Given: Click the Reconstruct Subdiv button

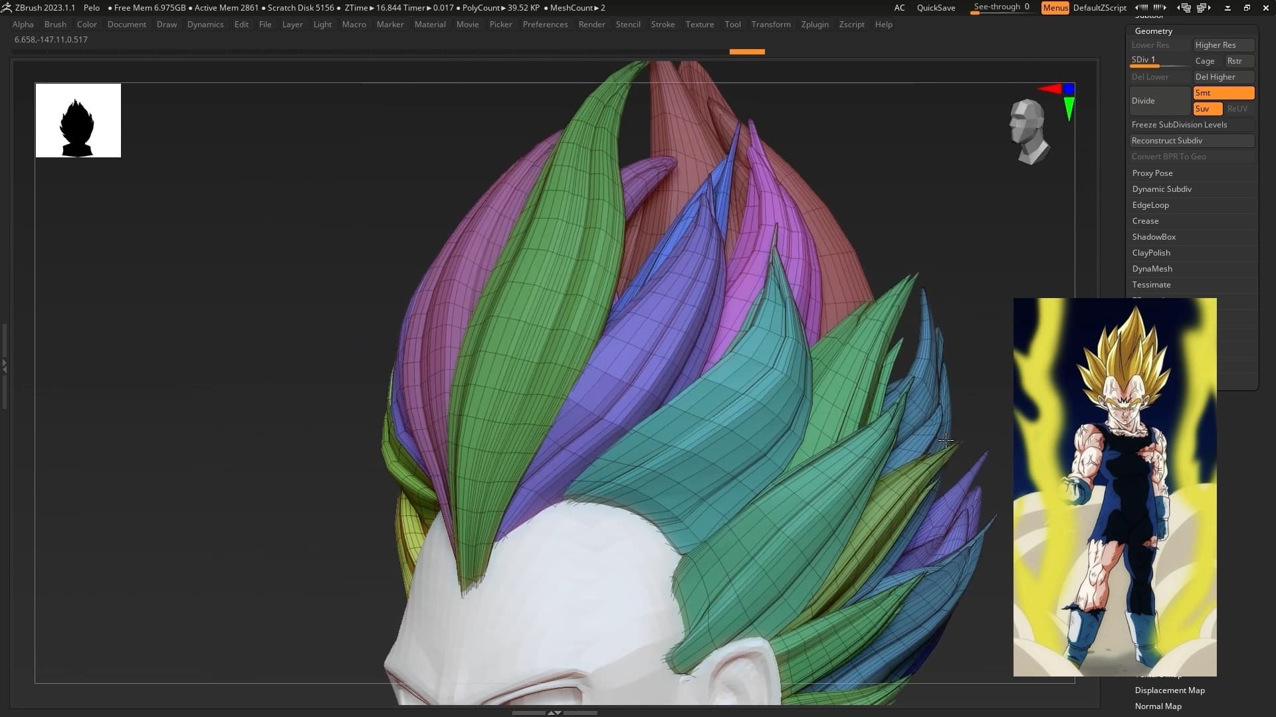Looking at the screenshot, I should coord(1192,141).
